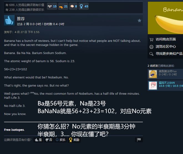The height and width of the screenshot is (154, 183).
Task: Click the reward badge showing 15
Action: (x=52, y=6)
